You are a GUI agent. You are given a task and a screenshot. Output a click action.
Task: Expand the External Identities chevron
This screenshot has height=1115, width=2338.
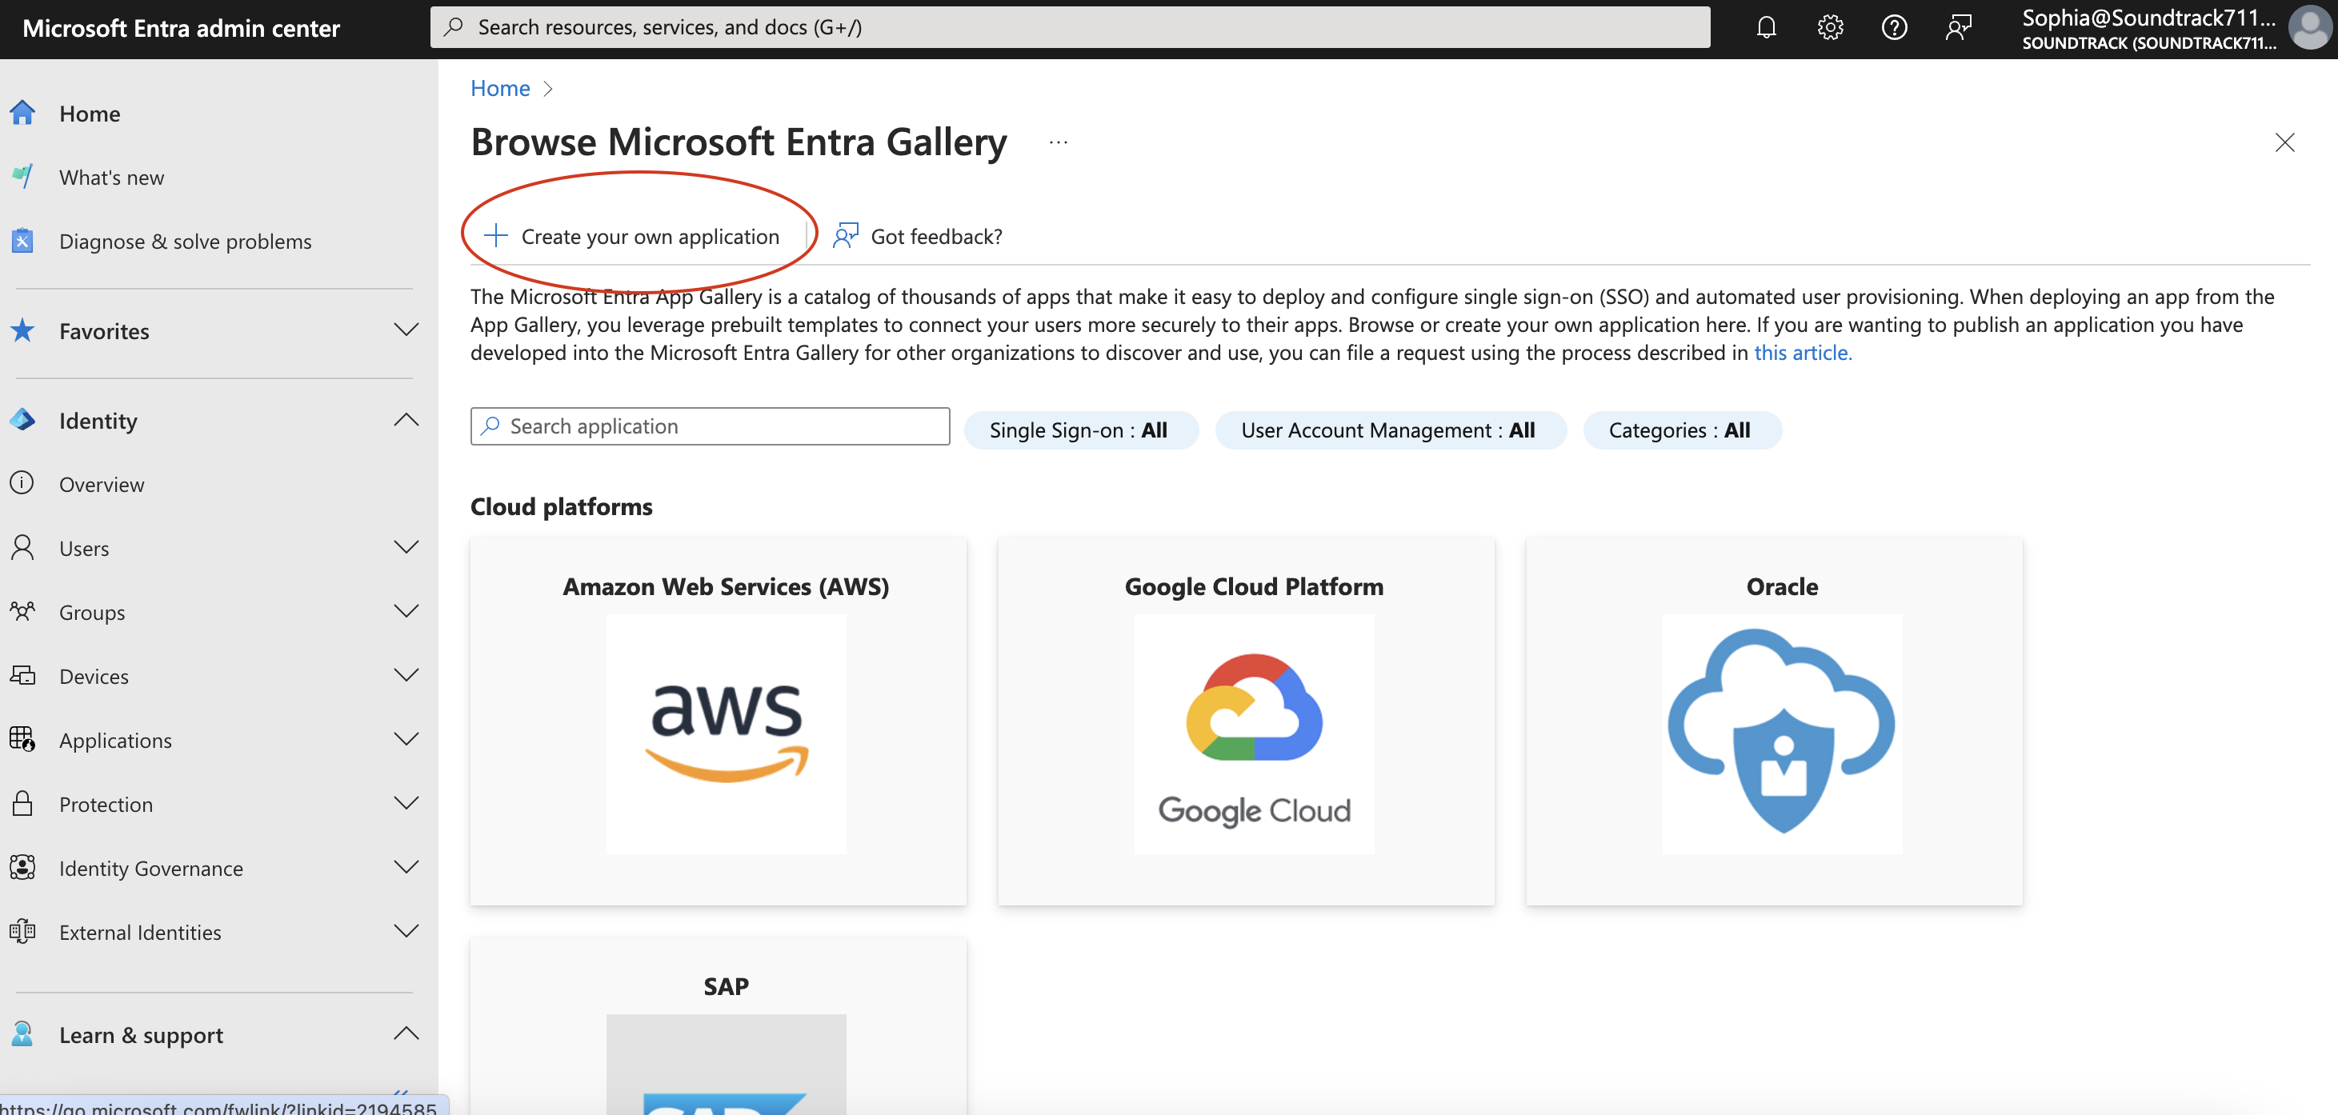coord(406,931)
